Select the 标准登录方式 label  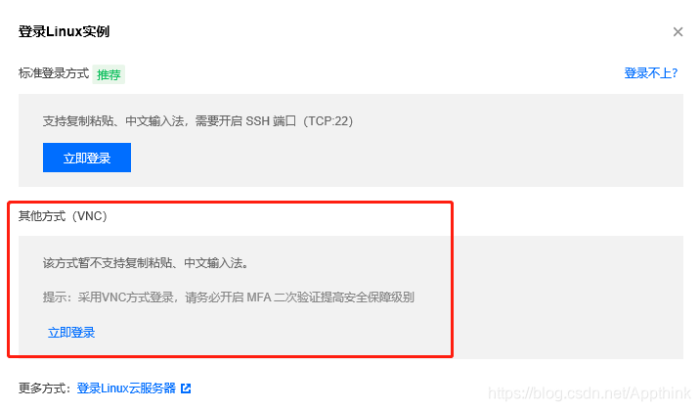click(x=54, y=73)
